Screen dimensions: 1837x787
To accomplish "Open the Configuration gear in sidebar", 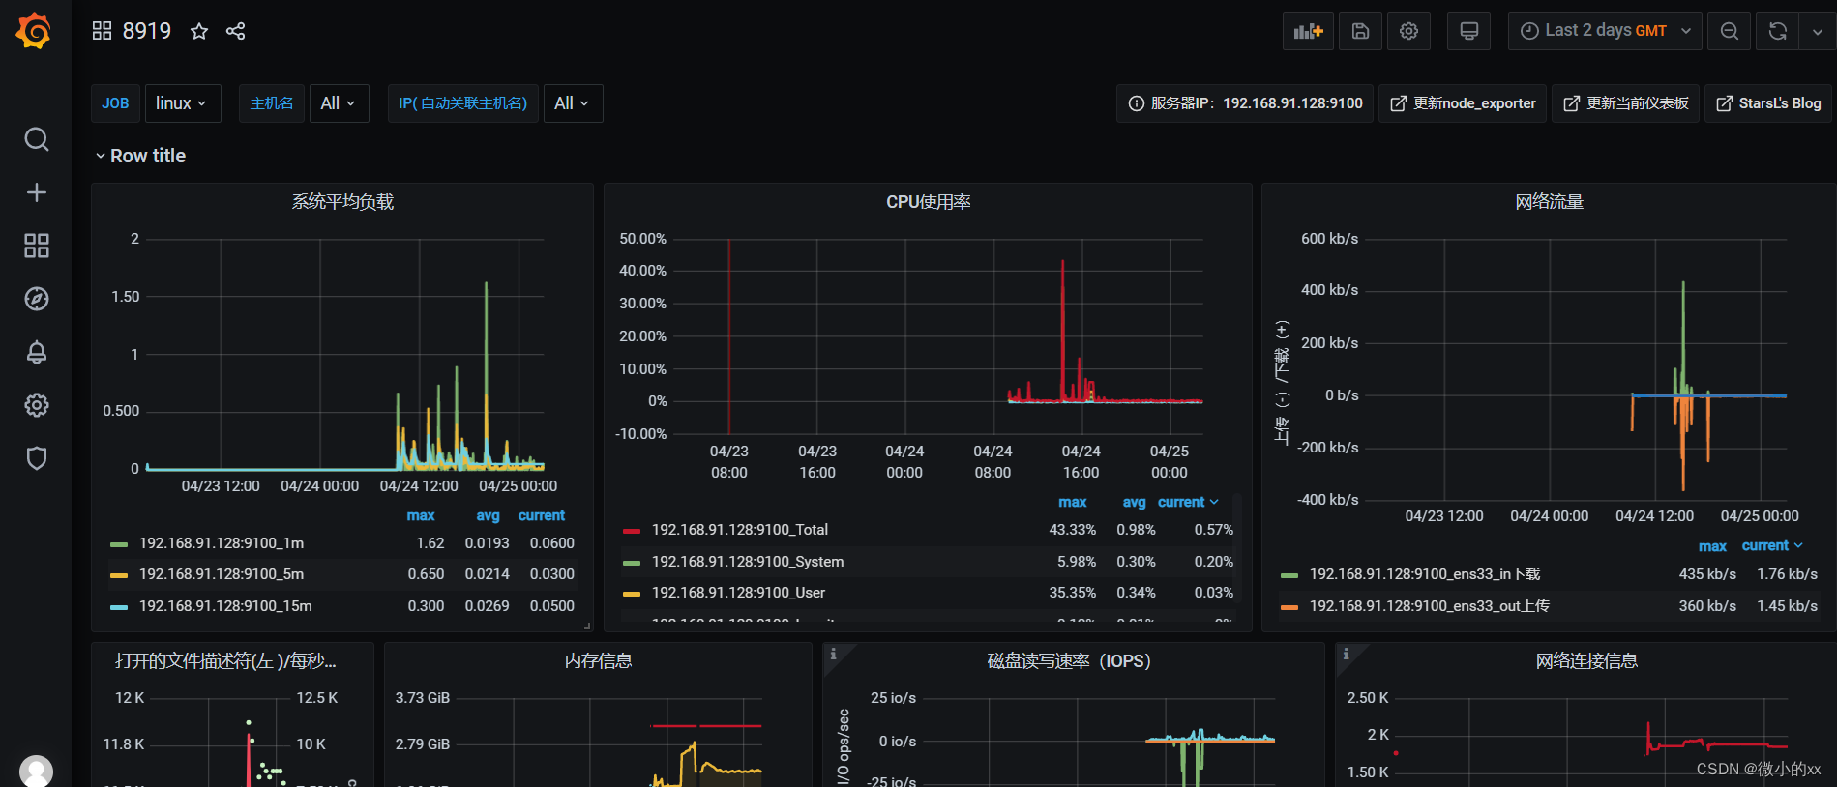I will 36,405.
